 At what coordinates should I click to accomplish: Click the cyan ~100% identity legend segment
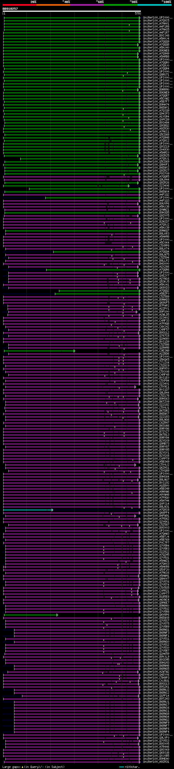pos(154,5)
